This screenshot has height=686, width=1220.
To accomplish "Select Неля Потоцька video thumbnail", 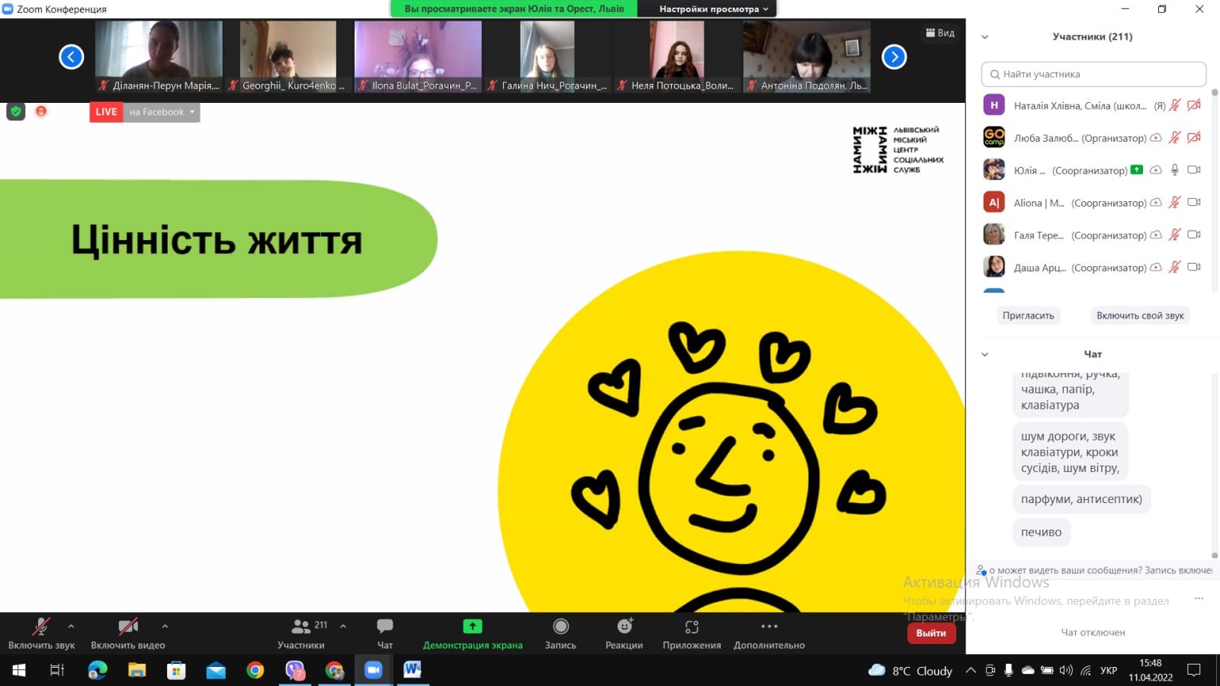I will 676,56.
